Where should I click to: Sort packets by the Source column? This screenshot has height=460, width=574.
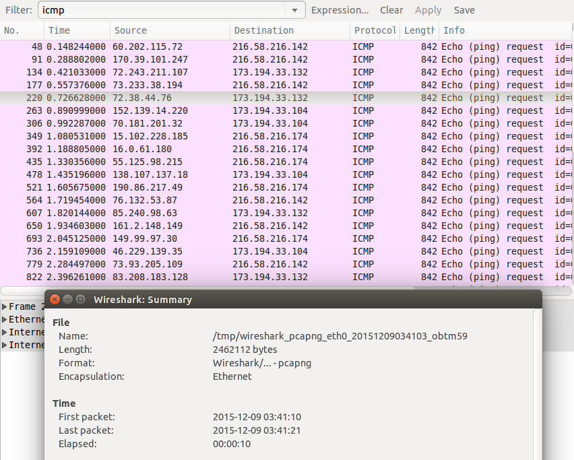pyautogui.click(x=168, y=30)
